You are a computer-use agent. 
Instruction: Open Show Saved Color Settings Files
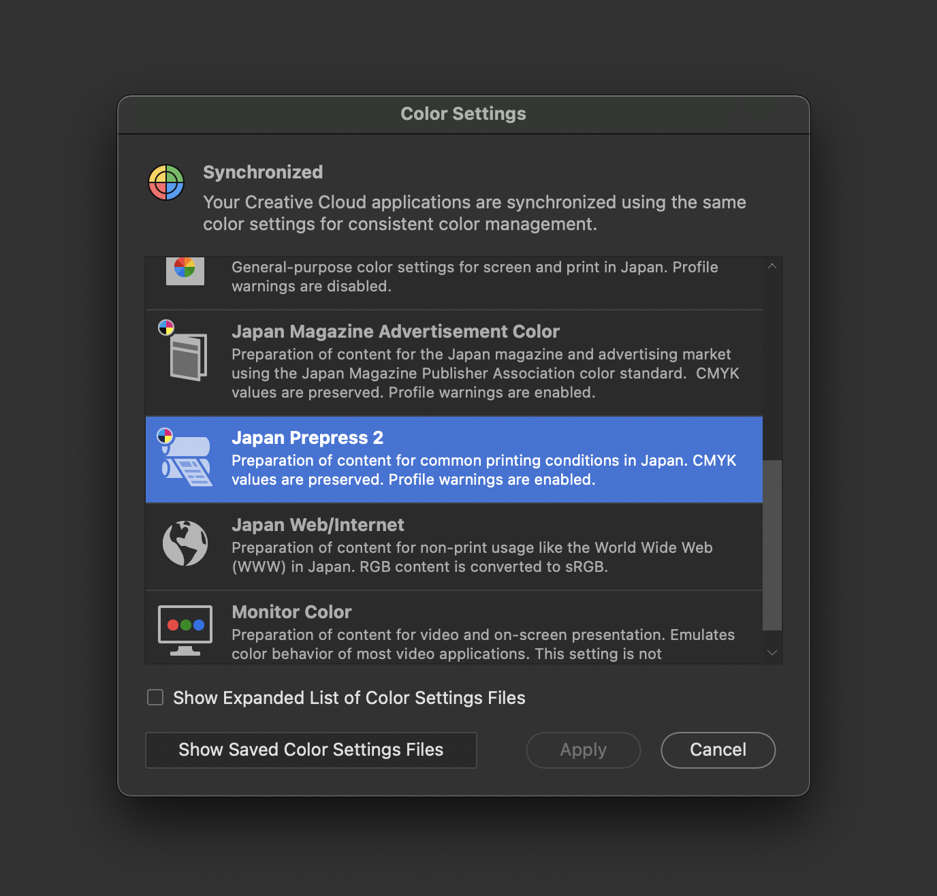[x=311, y=750]
